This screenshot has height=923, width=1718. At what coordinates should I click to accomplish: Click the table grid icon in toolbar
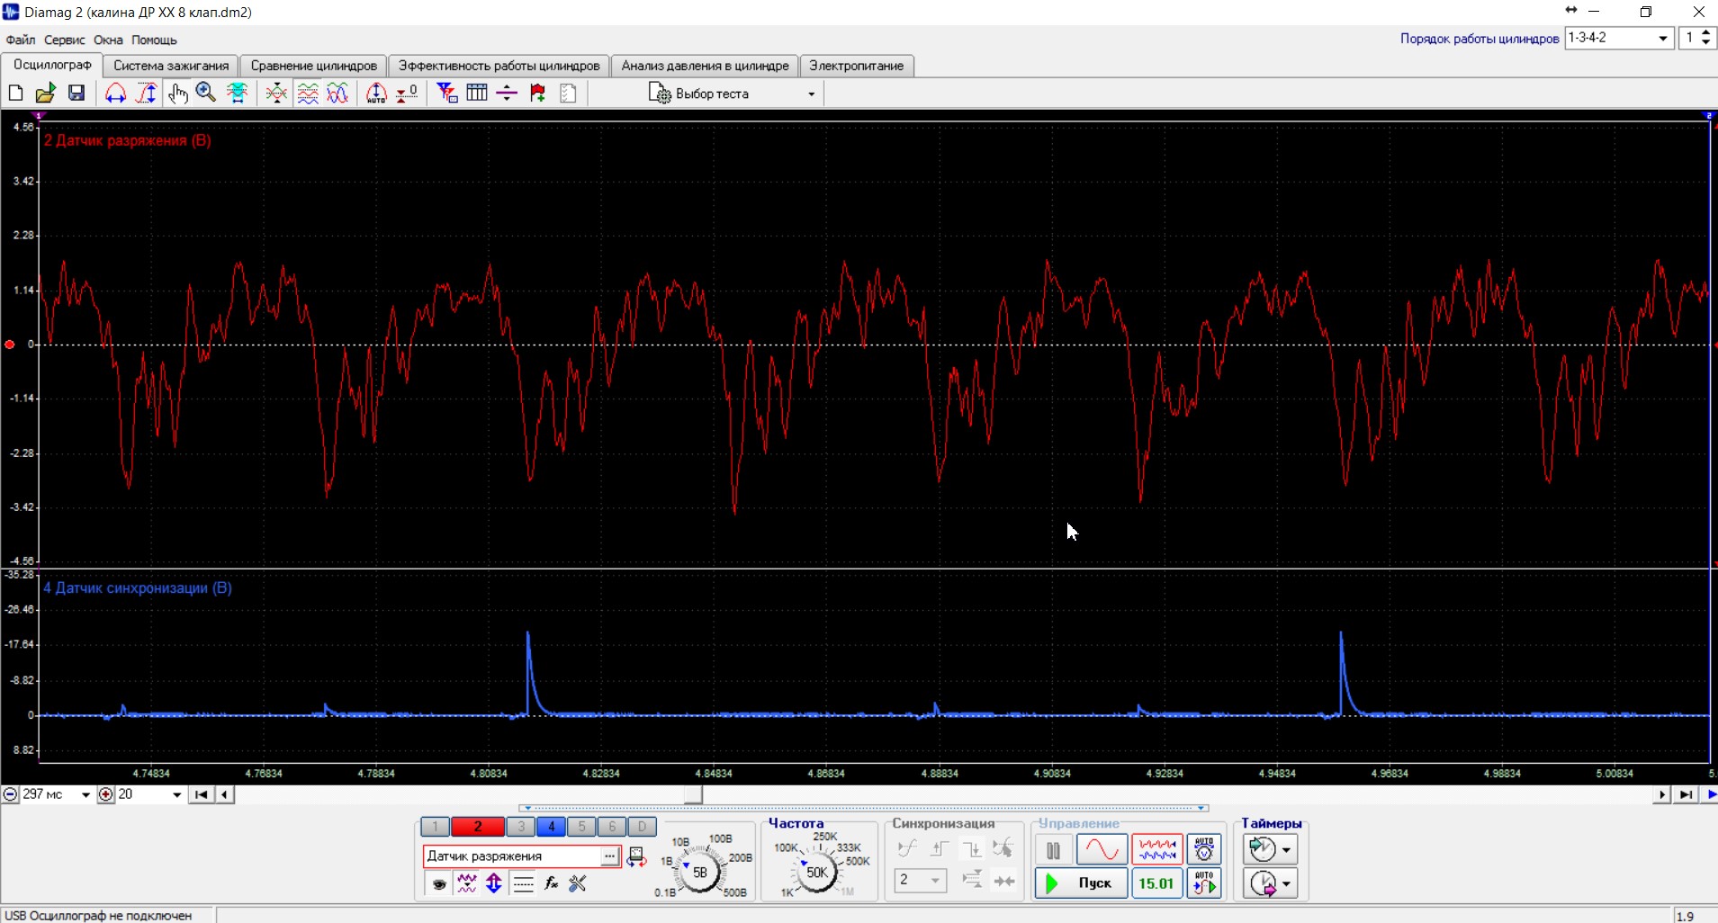point(477,93)
